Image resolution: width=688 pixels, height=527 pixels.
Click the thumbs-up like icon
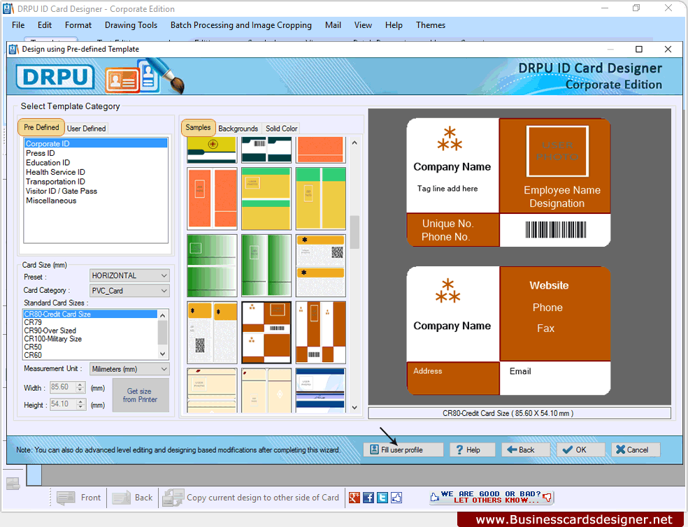pos(396,498)
